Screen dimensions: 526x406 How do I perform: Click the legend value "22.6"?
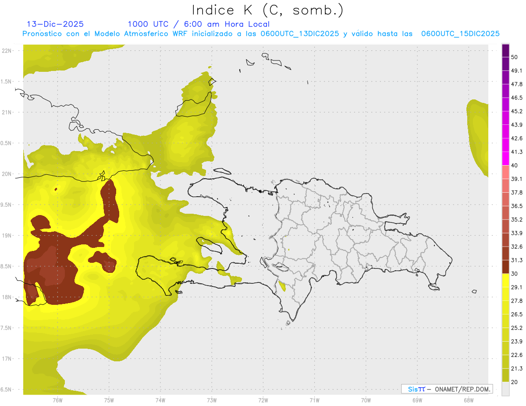pyautogui.click(x=517, y=355)
